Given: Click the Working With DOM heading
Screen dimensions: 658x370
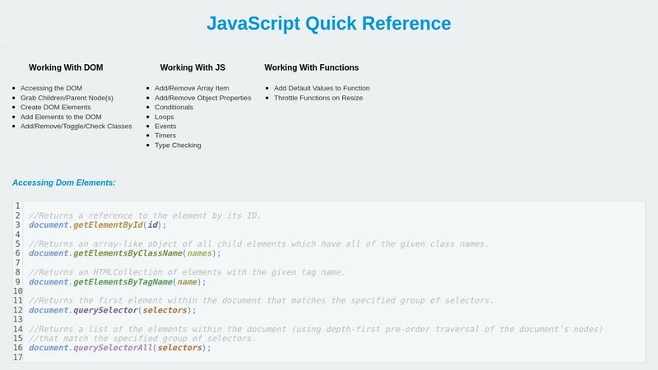Looking at the screenshot, I should [66, 67].
